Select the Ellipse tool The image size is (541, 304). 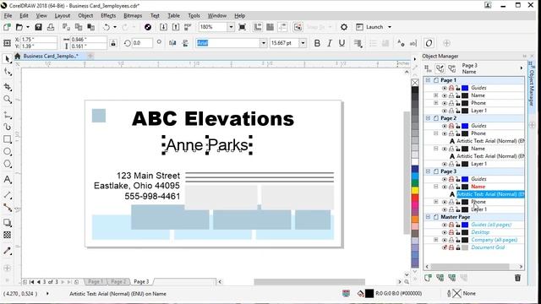(x=8, y=152)
